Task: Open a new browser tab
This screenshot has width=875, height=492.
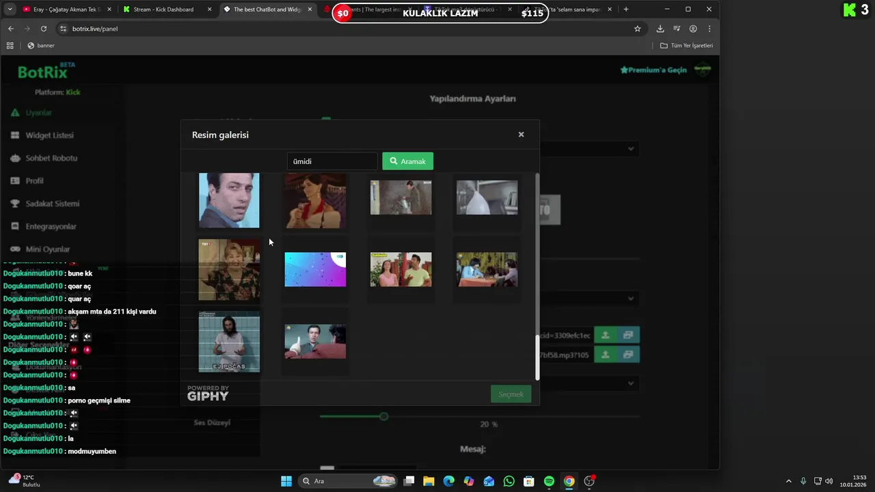Action: (x=625, y=10)
